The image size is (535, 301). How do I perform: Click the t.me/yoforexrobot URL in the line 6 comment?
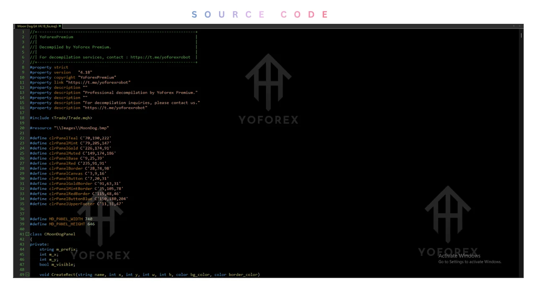coord(160,57)
